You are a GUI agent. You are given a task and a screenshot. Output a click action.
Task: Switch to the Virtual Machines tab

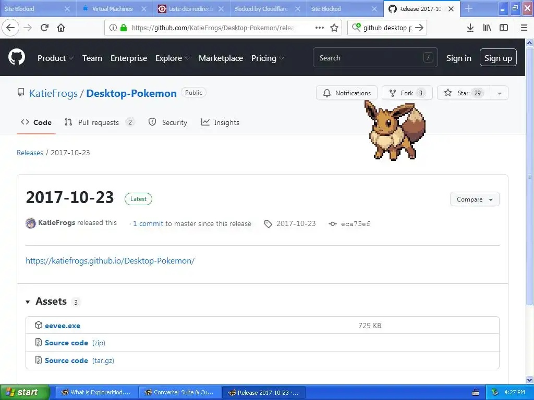click(x=114, y=9)
